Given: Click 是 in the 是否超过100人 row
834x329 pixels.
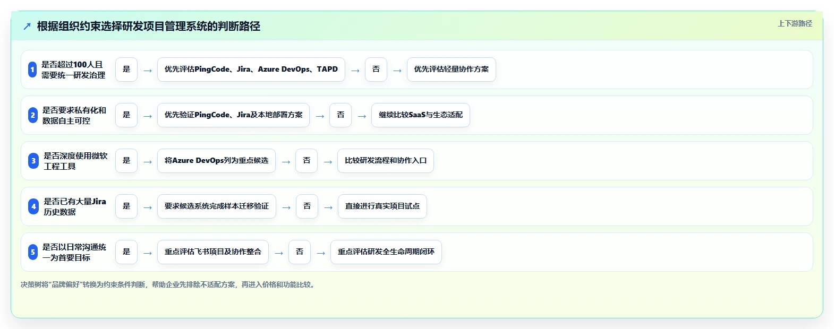Looking at the screenshot, I should (x=126, y=70).
